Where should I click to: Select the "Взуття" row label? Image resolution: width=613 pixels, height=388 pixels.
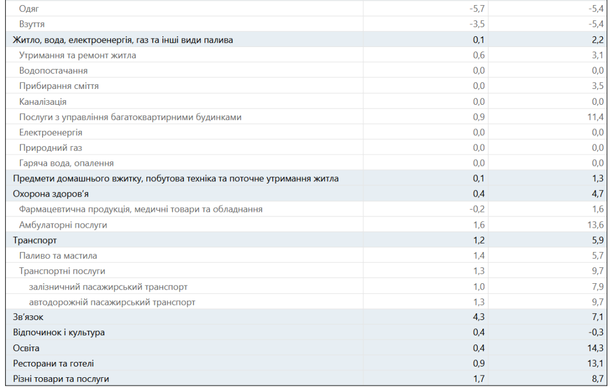coord(32,24)
